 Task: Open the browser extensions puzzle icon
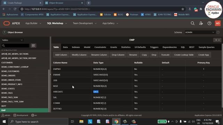(201, 9)
